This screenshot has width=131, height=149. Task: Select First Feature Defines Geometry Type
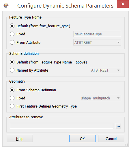click(12, 106)
